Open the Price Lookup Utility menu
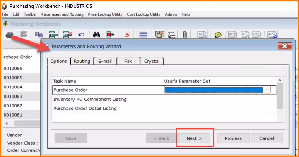 pos(105,14)
